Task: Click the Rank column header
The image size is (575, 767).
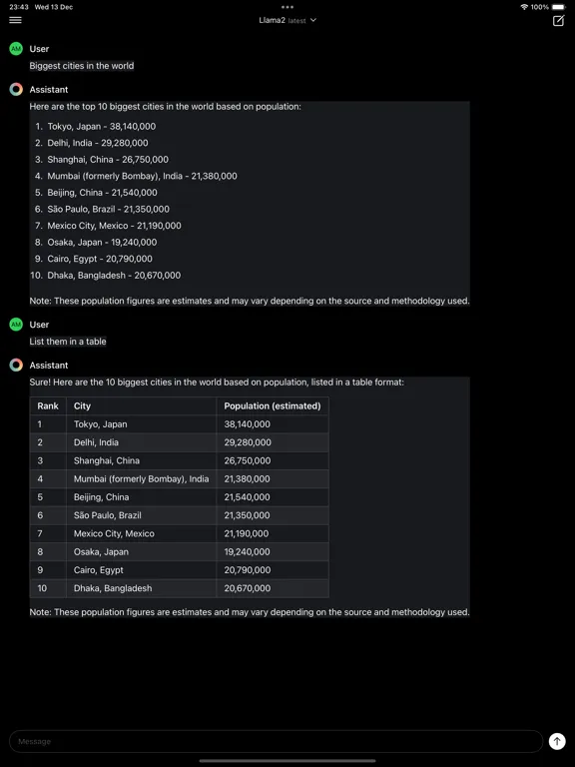Action: coord(48,406)
